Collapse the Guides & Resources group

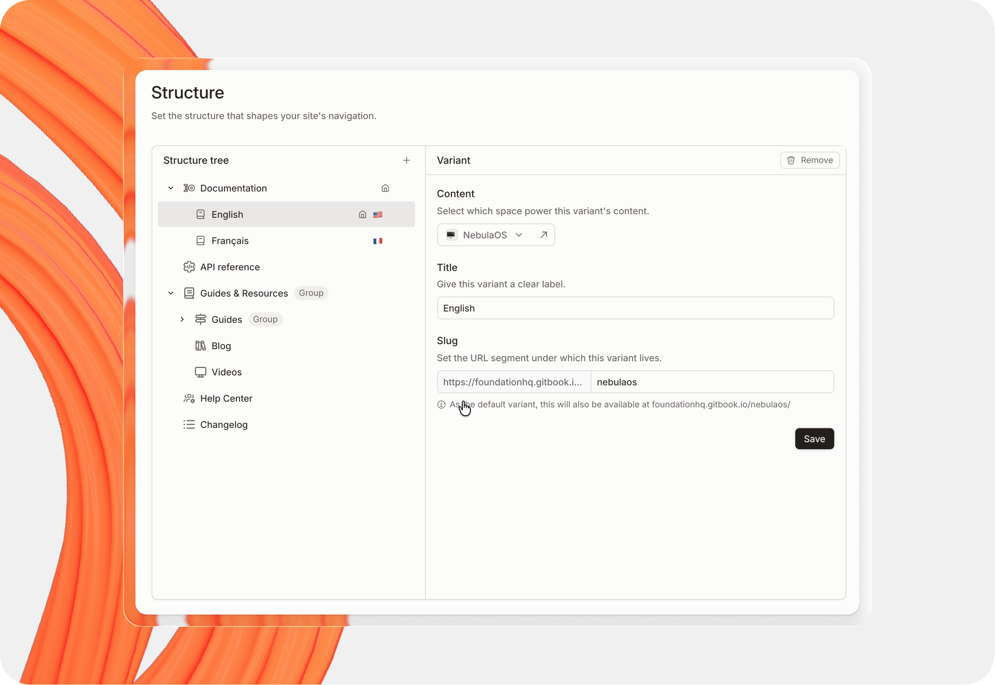point(171,294)
